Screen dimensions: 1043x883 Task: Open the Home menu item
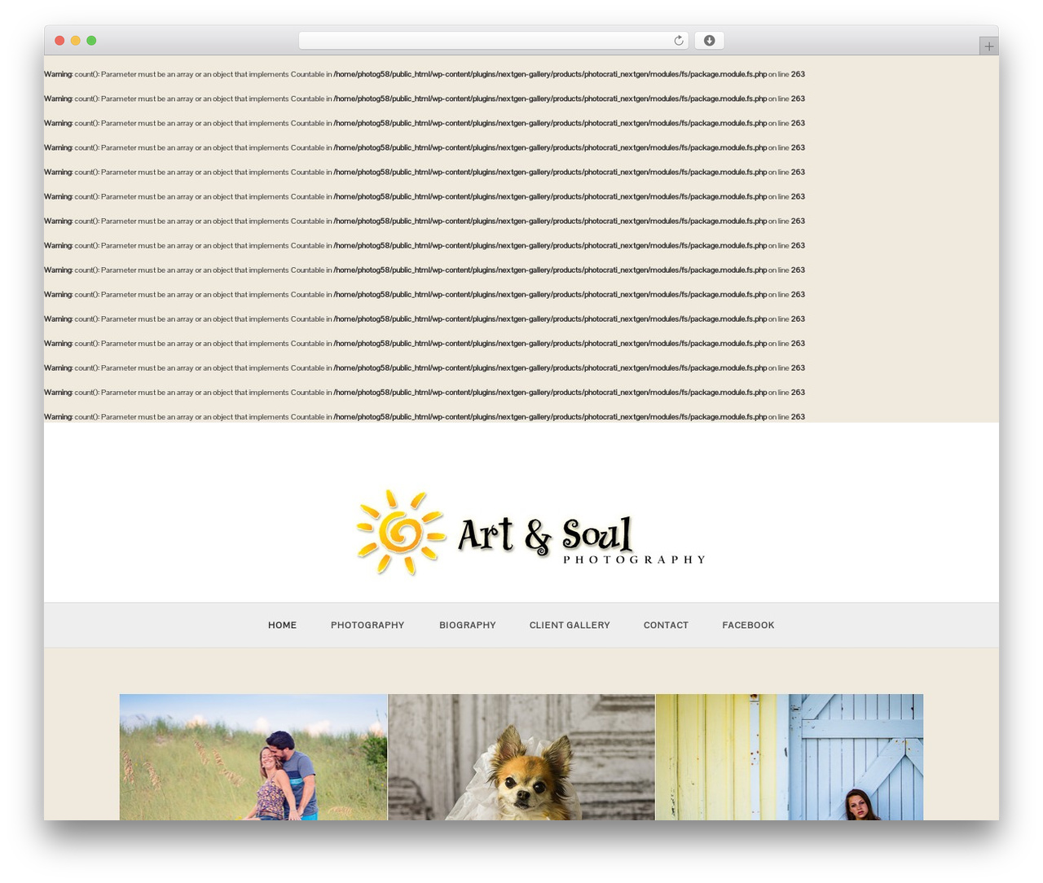pos(282,625)
